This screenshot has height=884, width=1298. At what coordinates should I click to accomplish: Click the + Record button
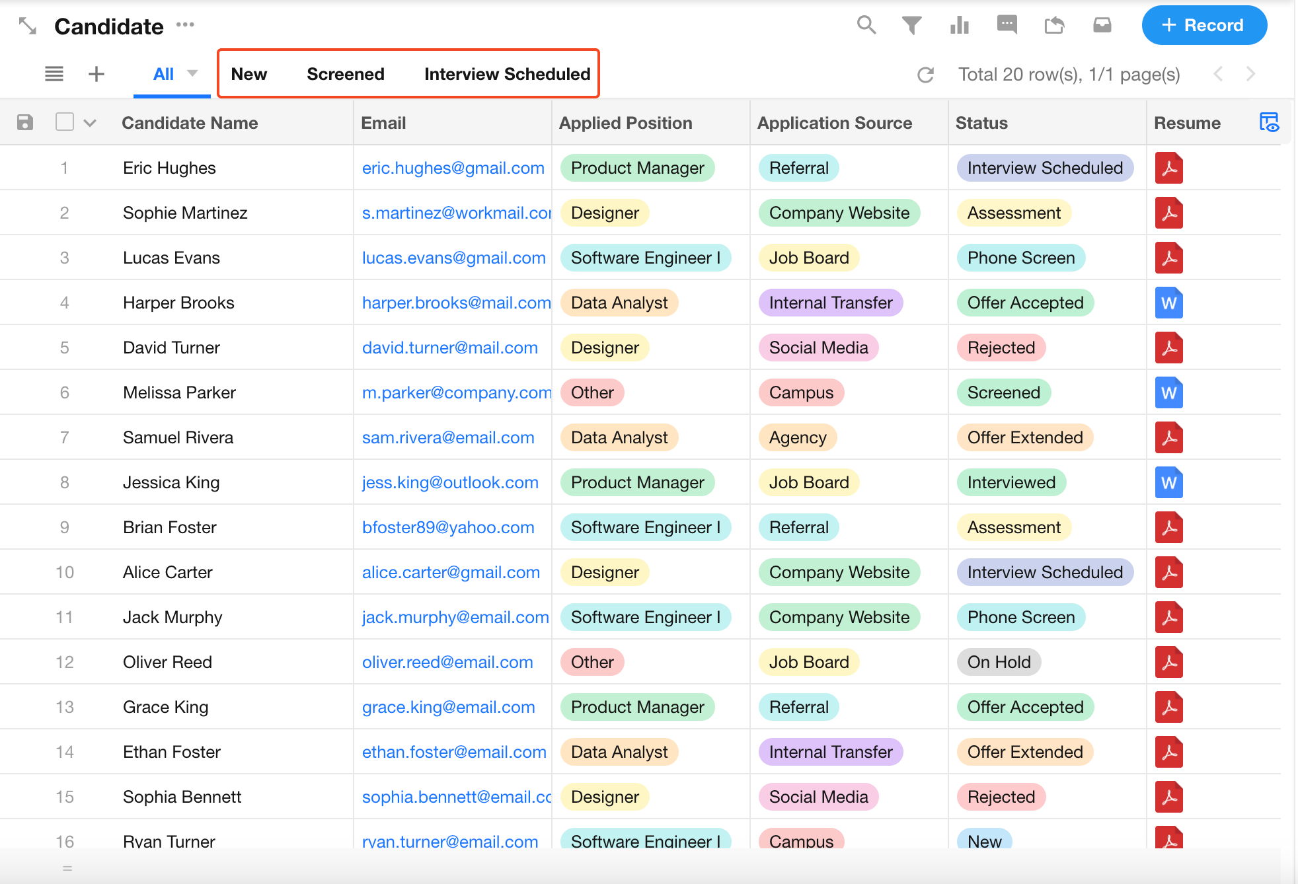pyautogui.click(x=1204, y=25)
